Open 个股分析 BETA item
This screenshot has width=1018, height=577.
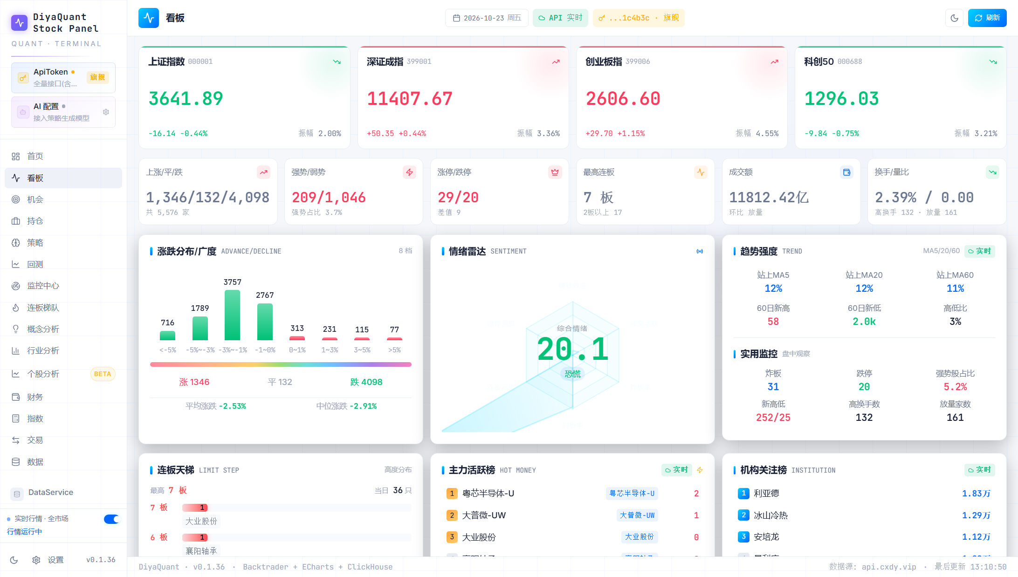[x=63, y=374]
